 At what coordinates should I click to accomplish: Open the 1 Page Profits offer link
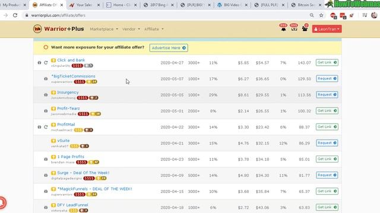(71, 157)
